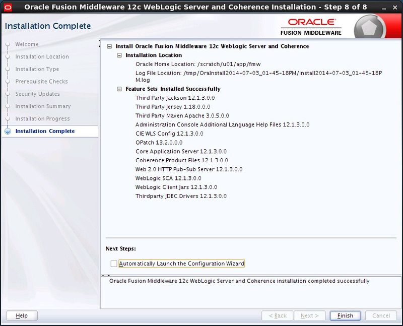Select Thirdparty JDBC Drivers 12.1.3.0.0 row
The height and width of the screenshot is (326, 403).
pyautogui.click(x=181, y=196)
